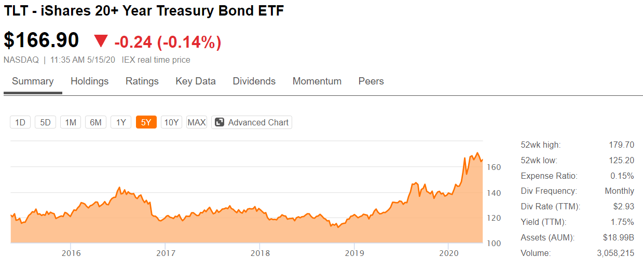
Task: Select the 1M time range
Action: pos(71,122)
